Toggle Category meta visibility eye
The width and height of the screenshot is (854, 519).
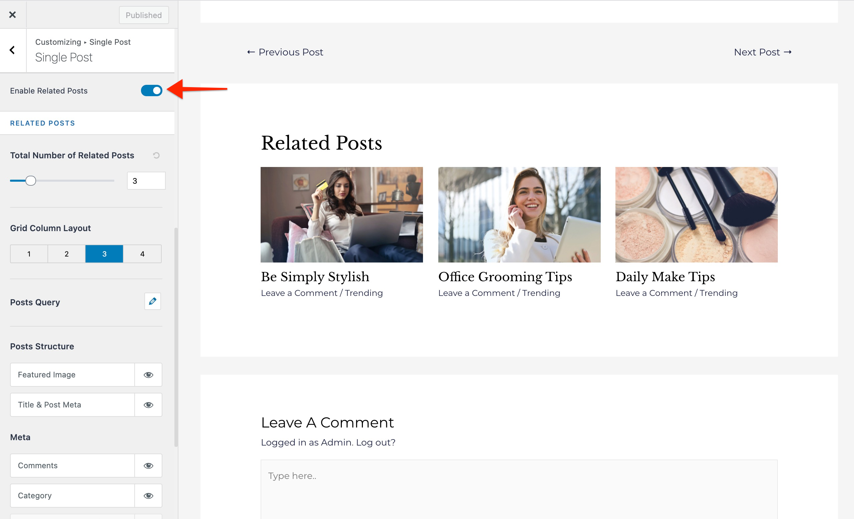(148, 495)
